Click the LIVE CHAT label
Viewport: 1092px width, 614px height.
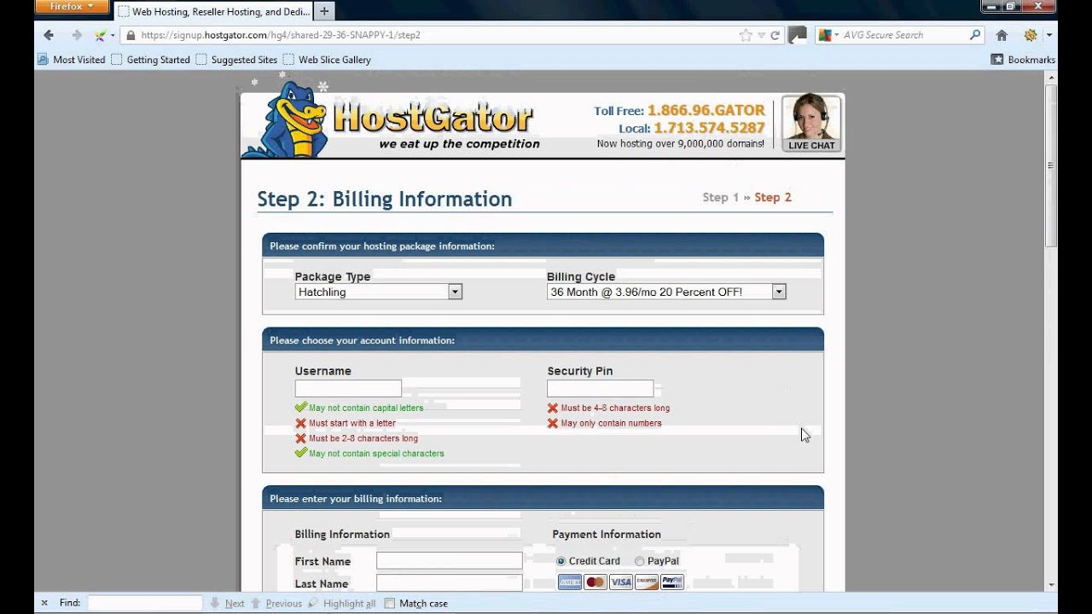[811, 145]
